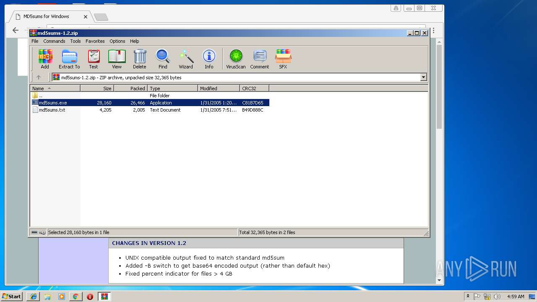Click 'Selected 28,160 bytes in 1 file' status
Viewport: 537px width, 302px height.
(79, 232)
